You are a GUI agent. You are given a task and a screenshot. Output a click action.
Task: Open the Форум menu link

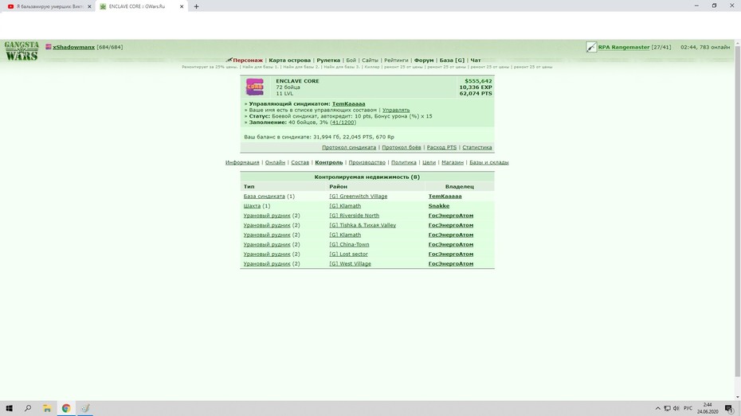(x=424, y=60)
